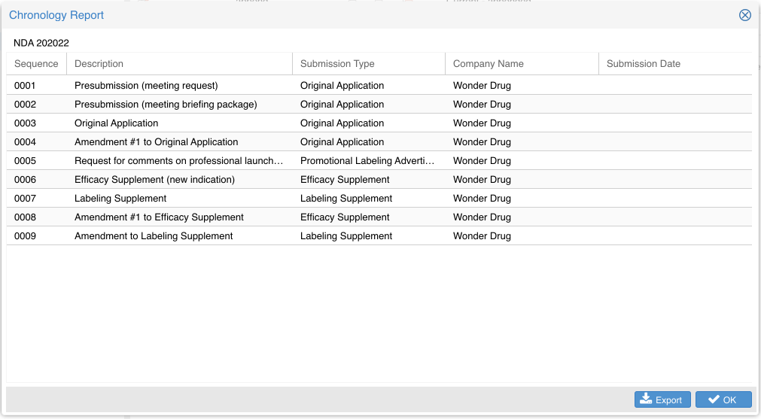761x419 pixels.
Task: Sort by Description column header
Action: tap(99, 64)
